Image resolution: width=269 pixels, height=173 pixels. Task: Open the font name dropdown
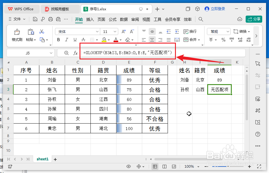[x=77, y=31]
